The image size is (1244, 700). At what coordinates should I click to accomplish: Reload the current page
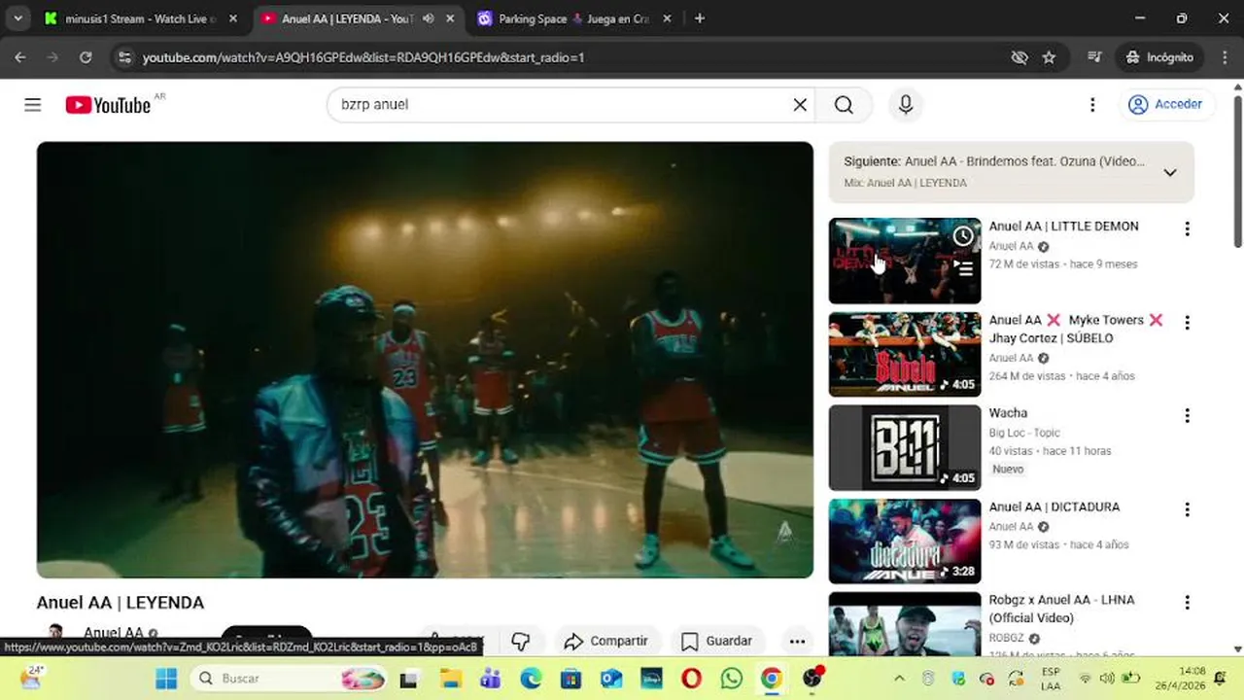(x=86, y=57)
